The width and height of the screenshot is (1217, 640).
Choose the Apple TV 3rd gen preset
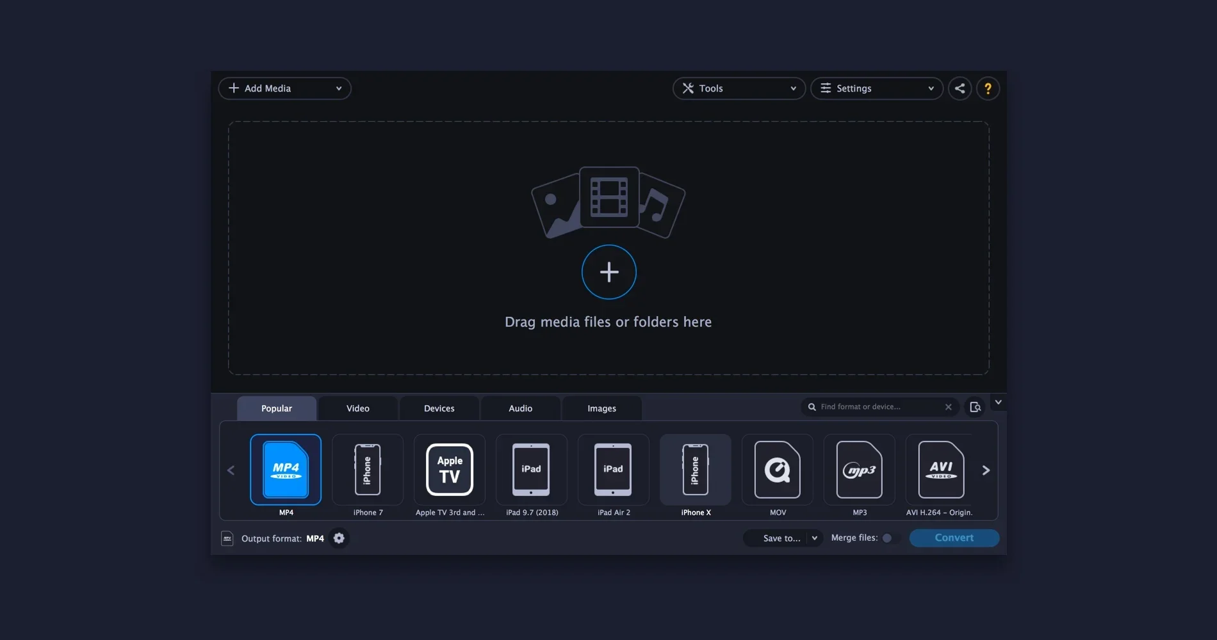click(449, 470)
